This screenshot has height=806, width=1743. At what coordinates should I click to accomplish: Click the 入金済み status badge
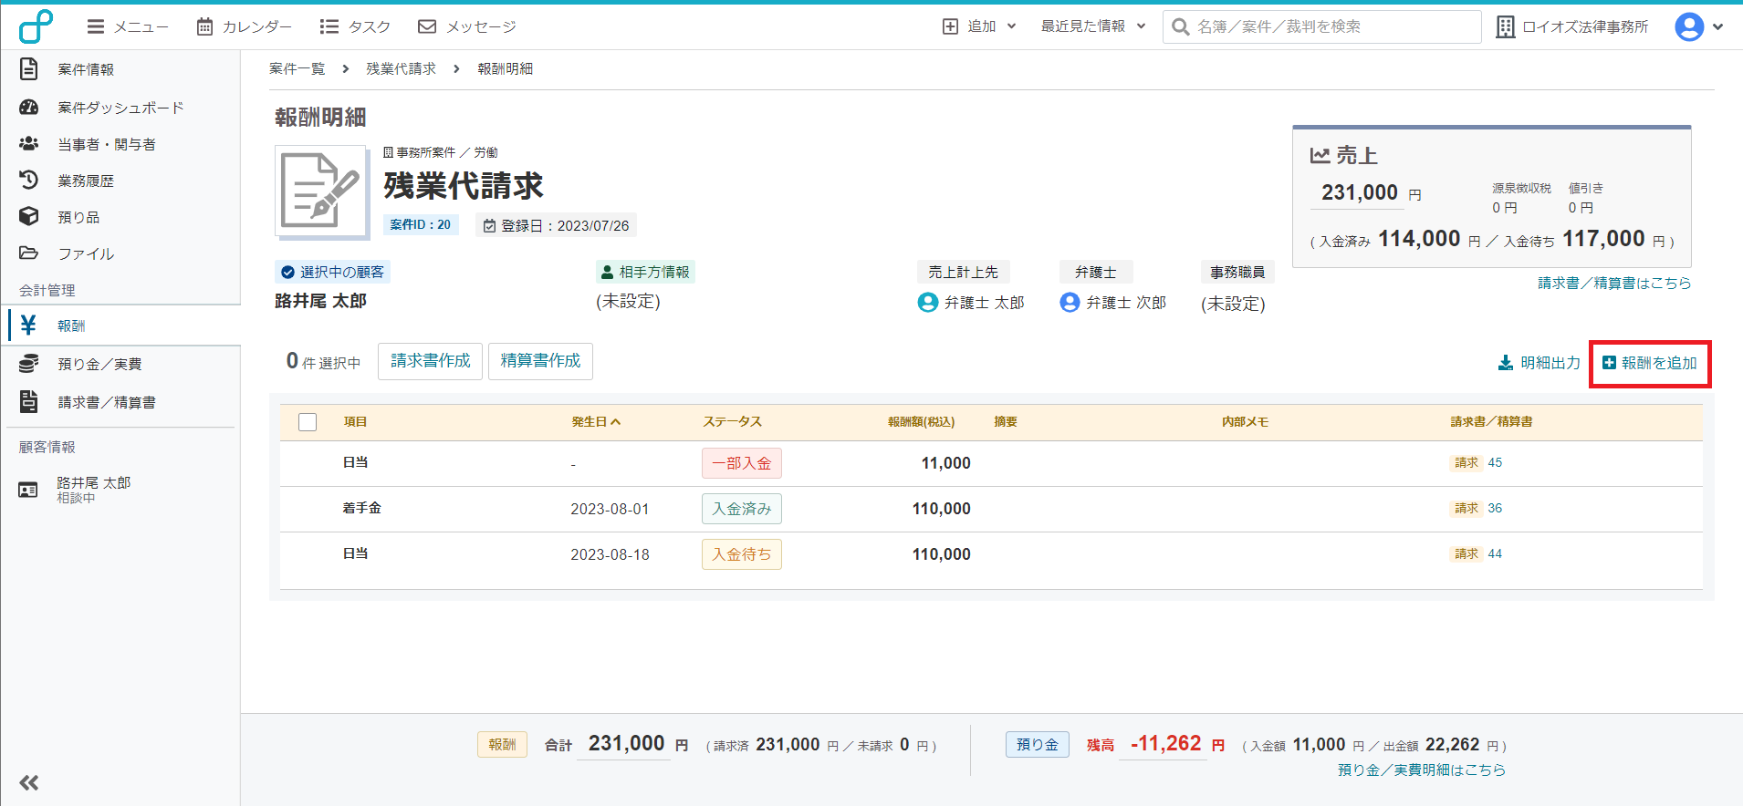742,509
